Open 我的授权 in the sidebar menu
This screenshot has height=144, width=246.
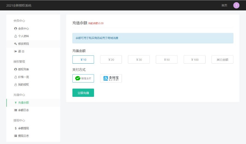tap(23, 85)
